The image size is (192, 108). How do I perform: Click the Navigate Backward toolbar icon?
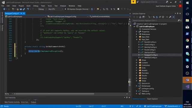coord(4,9)
